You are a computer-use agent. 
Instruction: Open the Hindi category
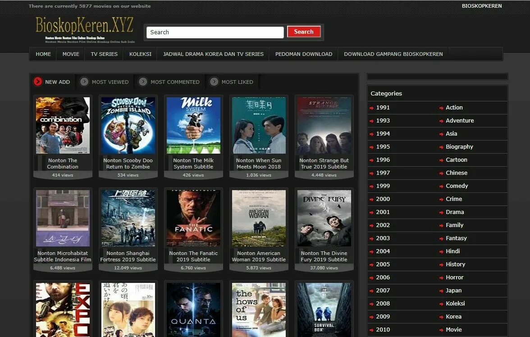(x=452, y=251)
